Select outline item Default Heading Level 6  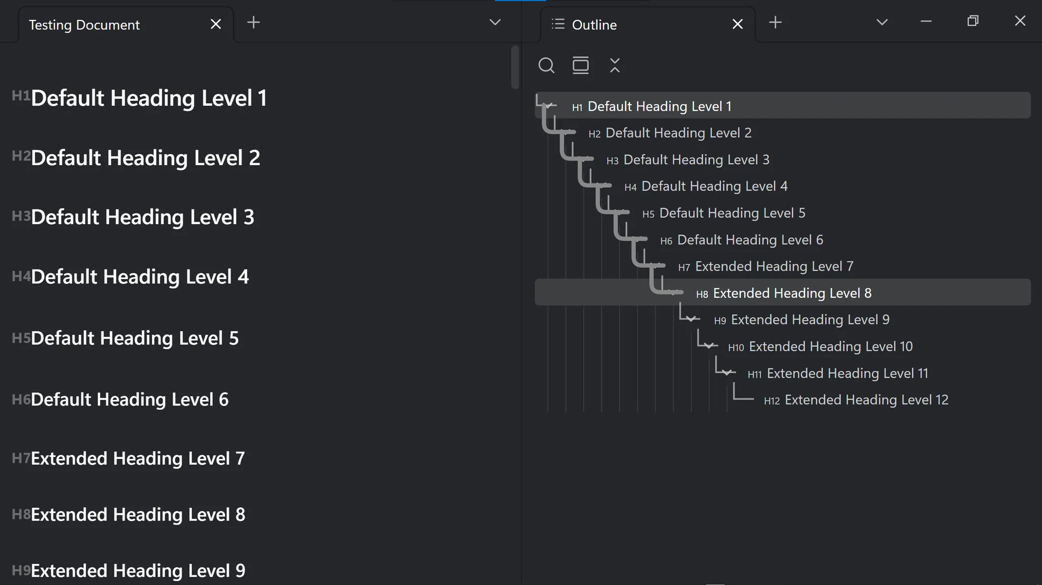783,239
